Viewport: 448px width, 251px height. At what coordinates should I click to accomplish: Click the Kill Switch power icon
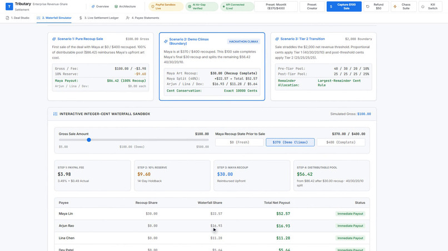(x=422, y=7)
